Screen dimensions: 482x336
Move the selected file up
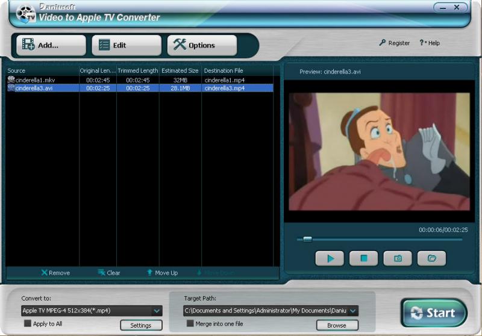(162, 273)
